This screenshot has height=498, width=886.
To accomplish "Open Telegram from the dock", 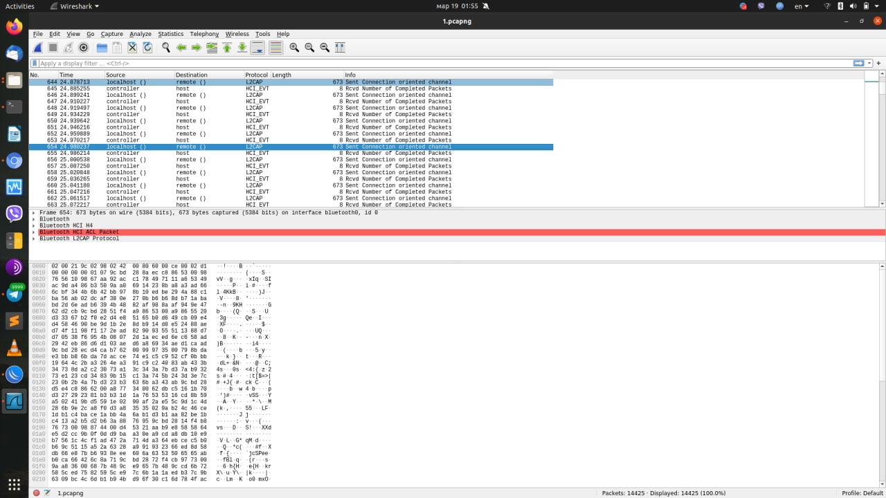I will pyautogui.click(x=14, y=294).
